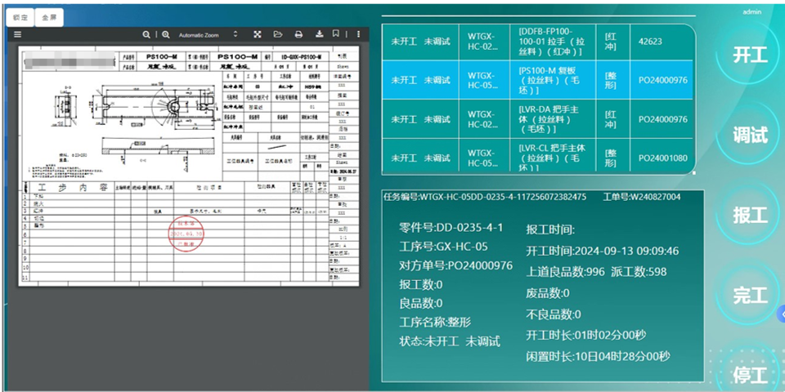The height and width of the screenshot is (392, 785).
Task: Click the PS100-M drawing page
Action: pos(189,167)
